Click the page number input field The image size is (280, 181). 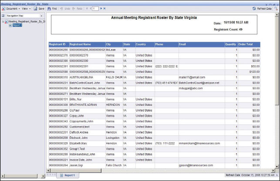(x=95, y=8)
